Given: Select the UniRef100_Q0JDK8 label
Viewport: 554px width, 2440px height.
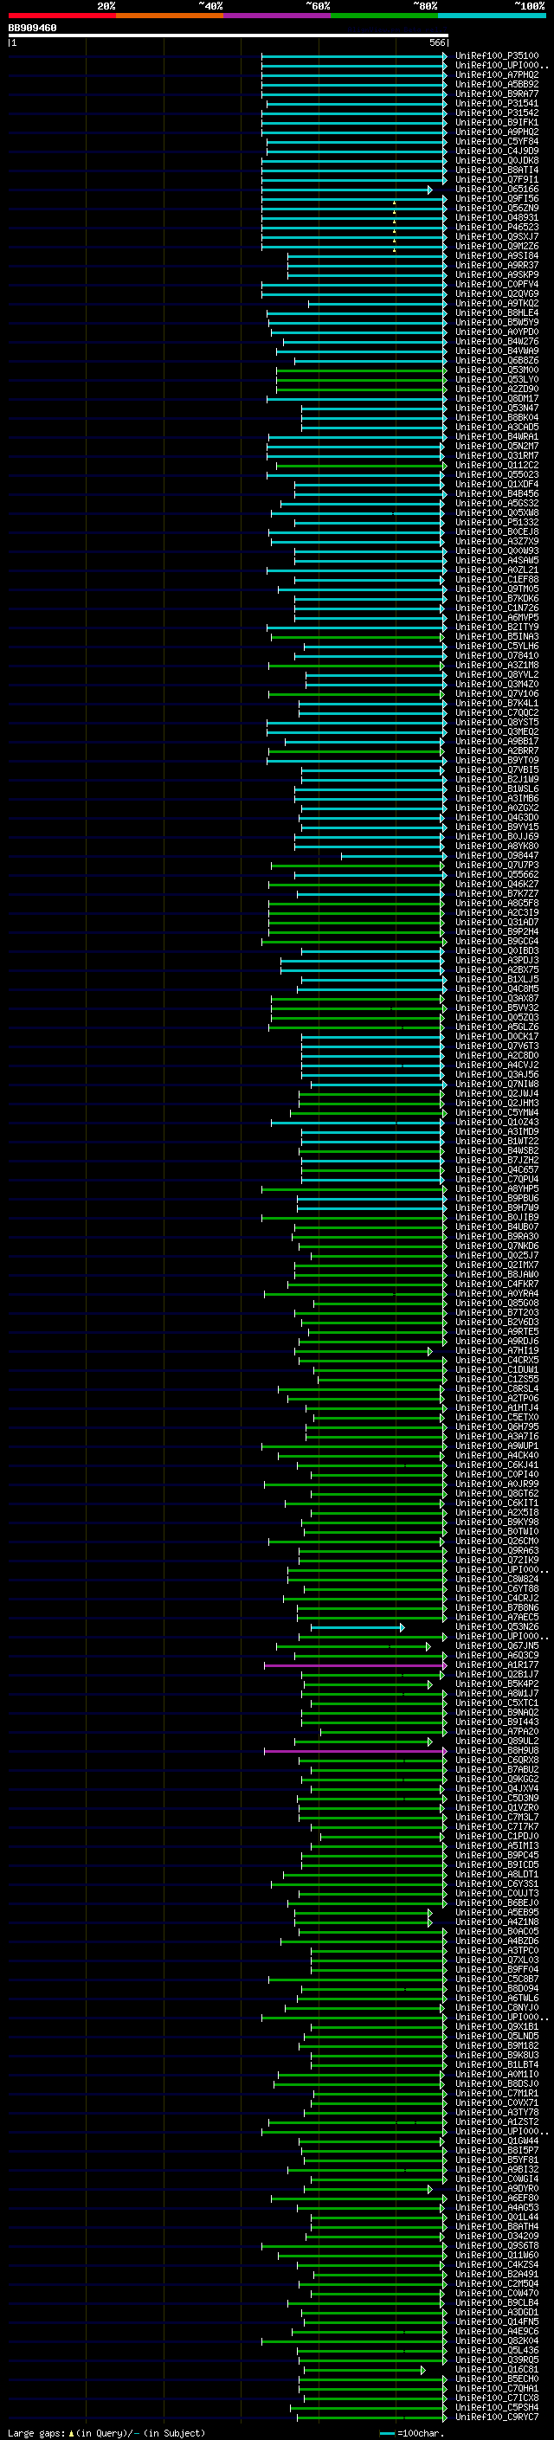Looking at the screenshot, I should click(496, 160).
